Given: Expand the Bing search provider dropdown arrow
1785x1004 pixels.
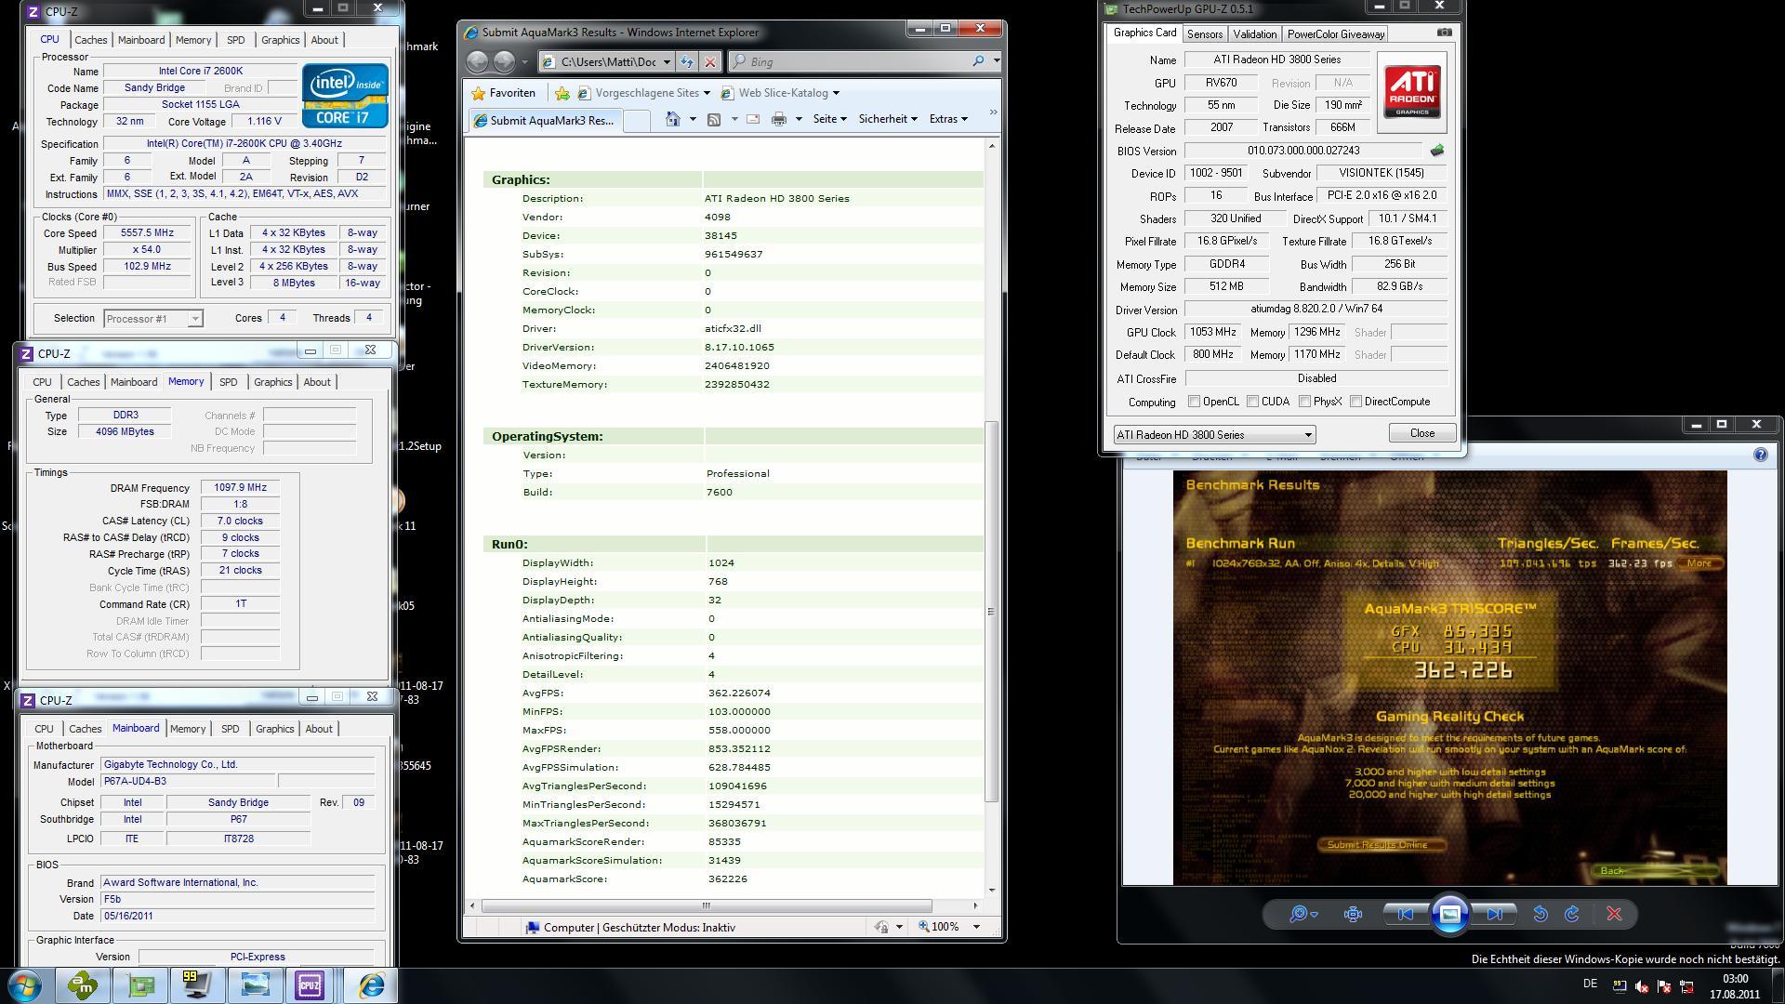Looking at the screenshot, I should point(996,61).
